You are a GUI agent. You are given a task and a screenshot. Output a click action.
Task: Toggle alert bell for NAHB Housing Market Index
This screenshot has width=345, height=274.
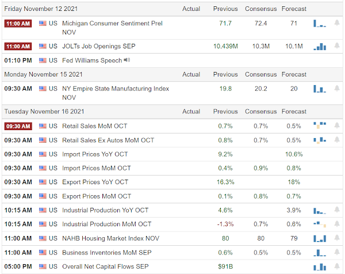(x=337, y=238)
